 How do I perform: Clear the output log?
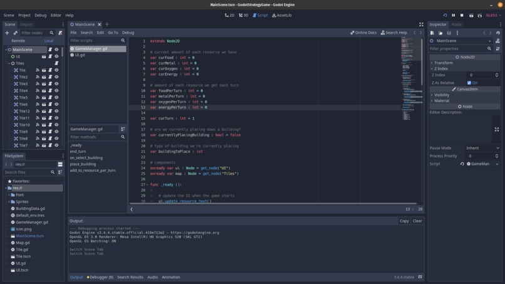(x=417, y=221)
